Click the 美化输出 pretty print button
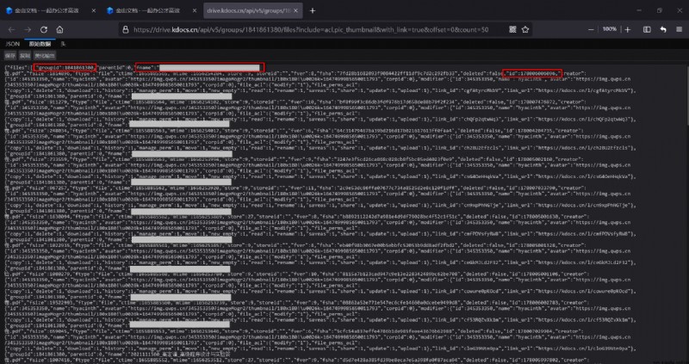The height and width of the screenshot is (364, 689). coord(45,56)
